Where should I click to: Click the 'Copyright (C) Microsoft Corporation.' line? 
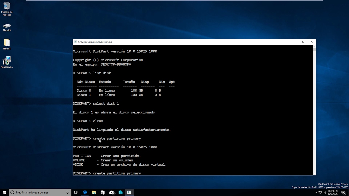pos(109,60)
